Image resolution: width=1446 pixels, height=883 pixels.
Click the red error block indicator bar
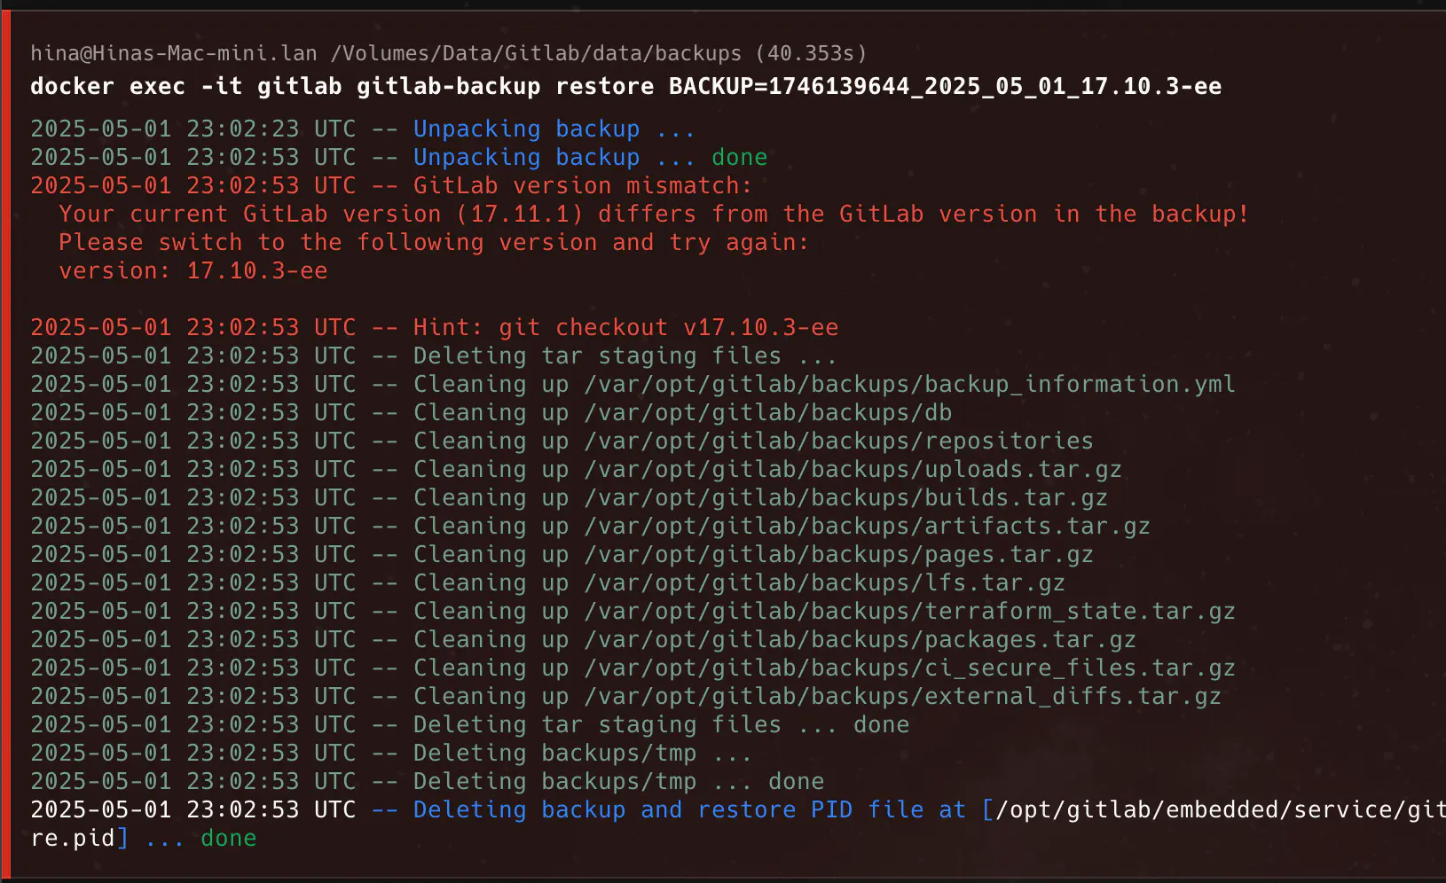click(x=5, y=443)
